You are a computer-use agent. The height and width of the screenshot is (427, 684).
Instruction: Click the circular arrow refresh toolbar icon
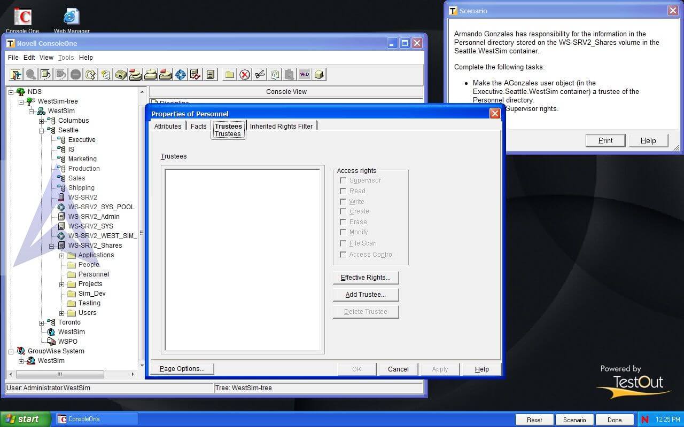click(91, 75)
